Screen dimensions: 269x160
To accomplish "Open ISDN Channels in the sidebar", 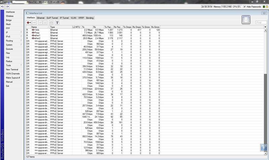I will (13, 74).
